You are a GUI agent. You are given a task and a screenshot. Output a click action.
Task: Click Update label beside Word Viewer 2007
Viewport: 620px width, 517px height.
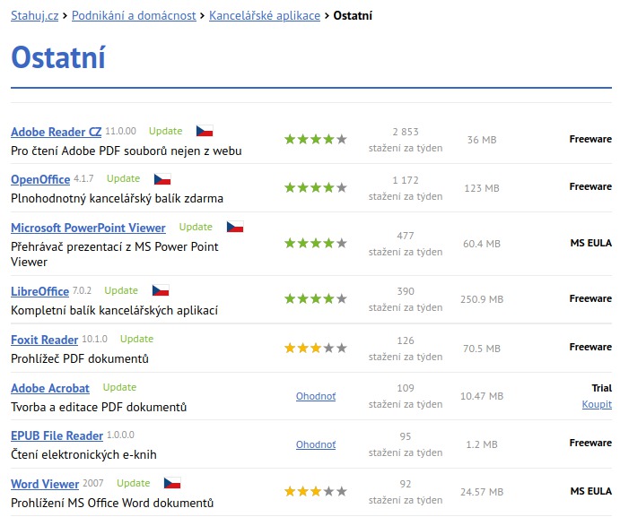pyautogui.click(x=134, y=483)
